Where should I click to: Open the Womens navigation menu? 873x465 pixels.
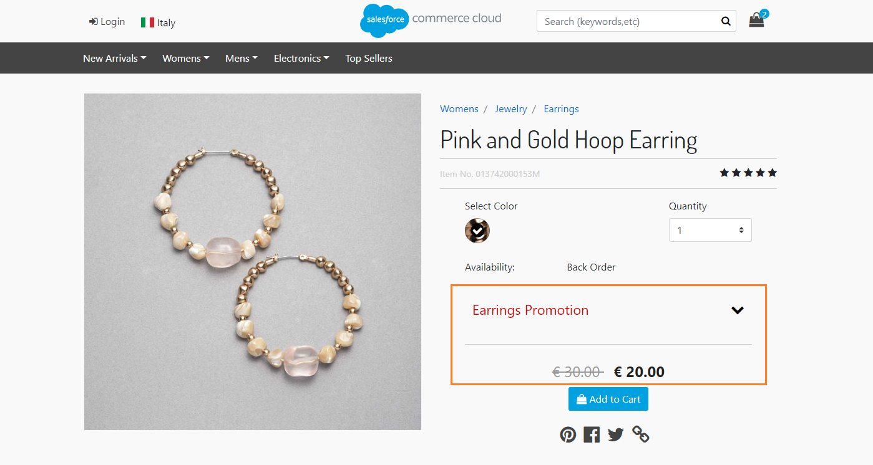(x=186, y=59)
